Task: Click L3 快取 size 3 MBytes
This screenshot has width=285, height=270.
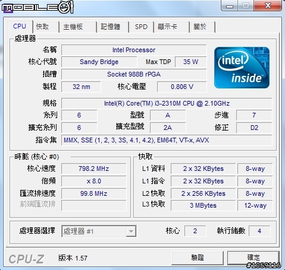Action: (203, 205)
